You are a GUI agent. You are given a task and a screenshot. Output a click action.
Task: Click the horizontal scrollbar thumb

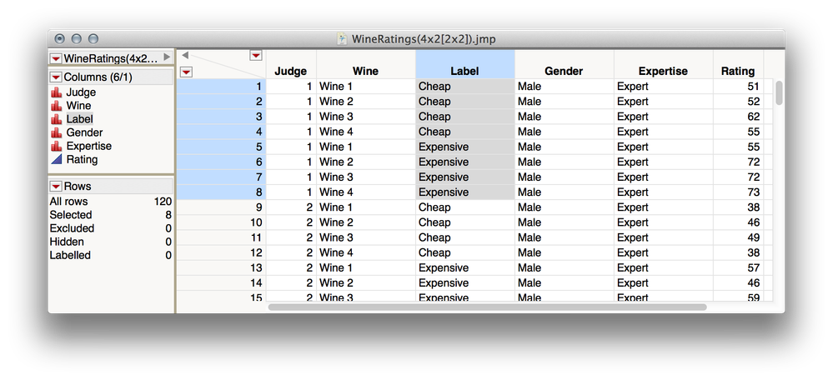(487, 307)
